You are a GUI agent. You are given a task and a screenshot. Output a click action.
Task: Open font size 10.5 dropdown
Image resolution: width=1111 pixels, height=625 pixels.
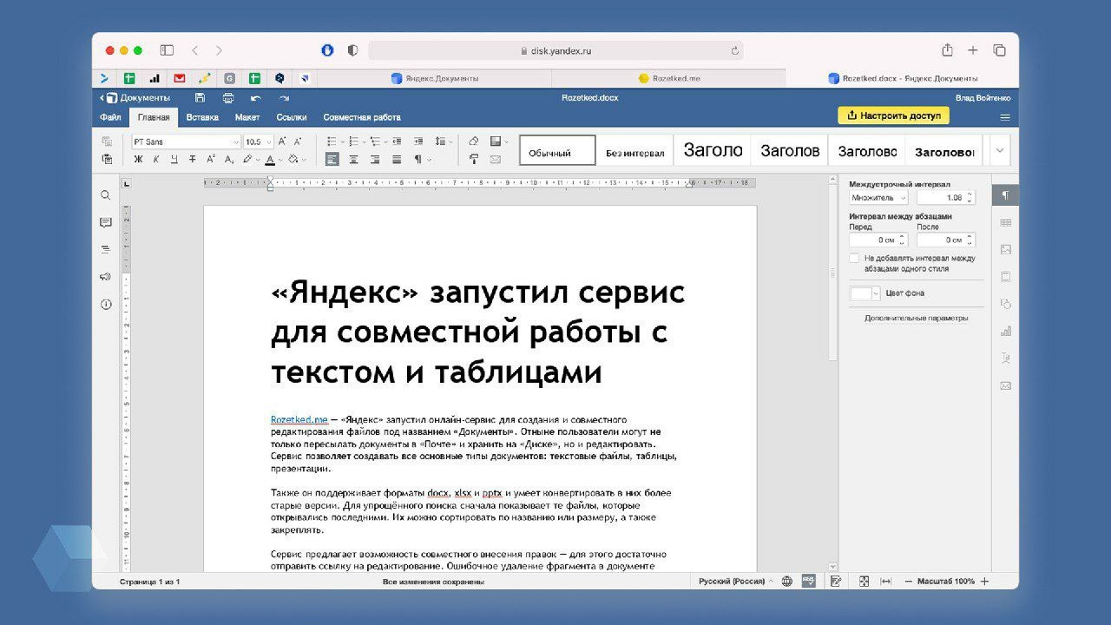268,141
